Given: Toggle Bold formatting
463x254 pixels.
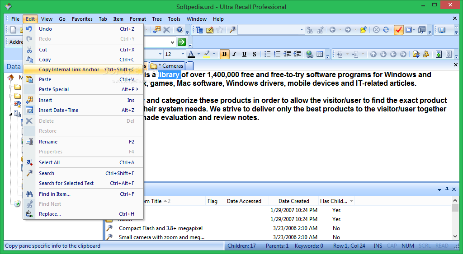Looking at the screenshot, I should [224, 54].
